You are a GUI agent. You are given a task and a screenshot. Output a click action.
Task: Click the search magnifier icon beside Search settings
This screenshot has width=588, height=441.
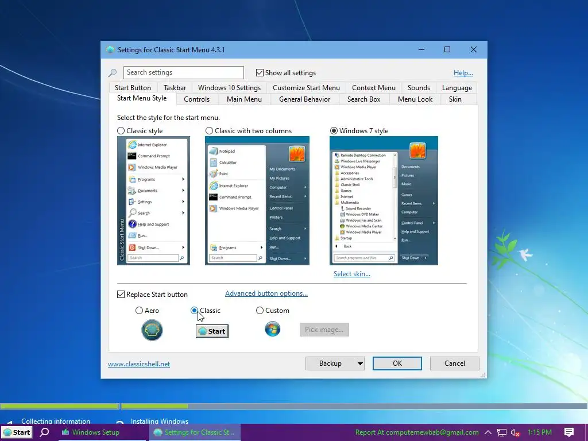click(x=113, y=73)
